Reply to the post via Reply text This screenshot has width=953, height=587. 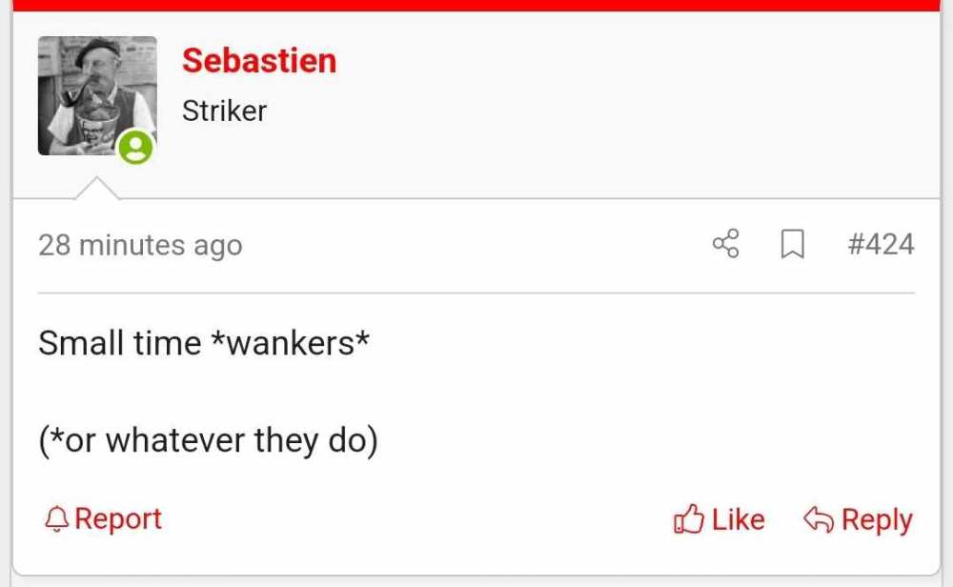tap(877, 520)
